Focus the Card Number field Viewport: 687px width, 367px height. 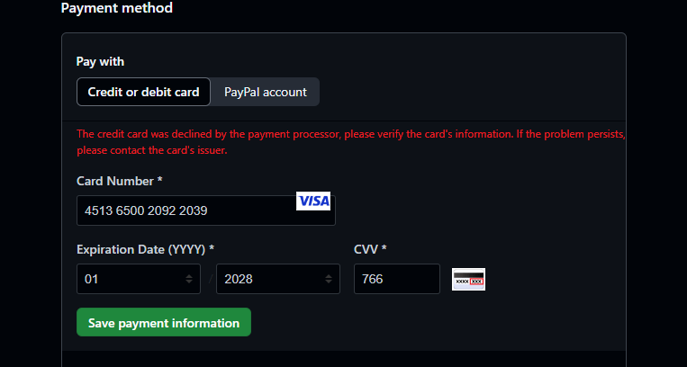coord(206,210)
